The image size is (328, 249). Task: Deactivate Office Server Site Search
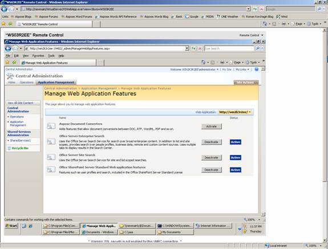coord(211,157)
